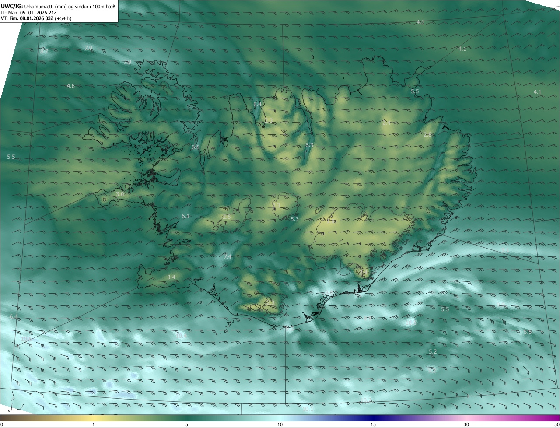The height and width of the screenshot is (428, 560).
Task: Select the 5.2 value label over the ocean
Action: [433, 352]
